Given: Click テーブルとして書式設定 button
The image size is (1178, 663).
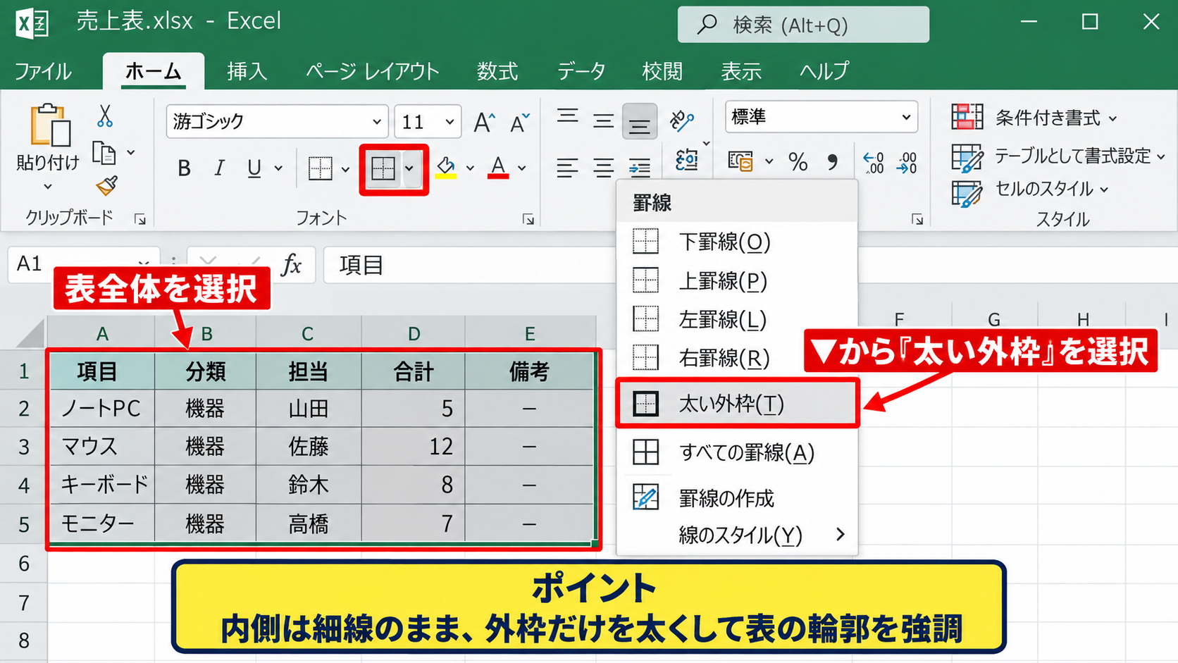Looking at the screenshot, I should point(1058,156).
